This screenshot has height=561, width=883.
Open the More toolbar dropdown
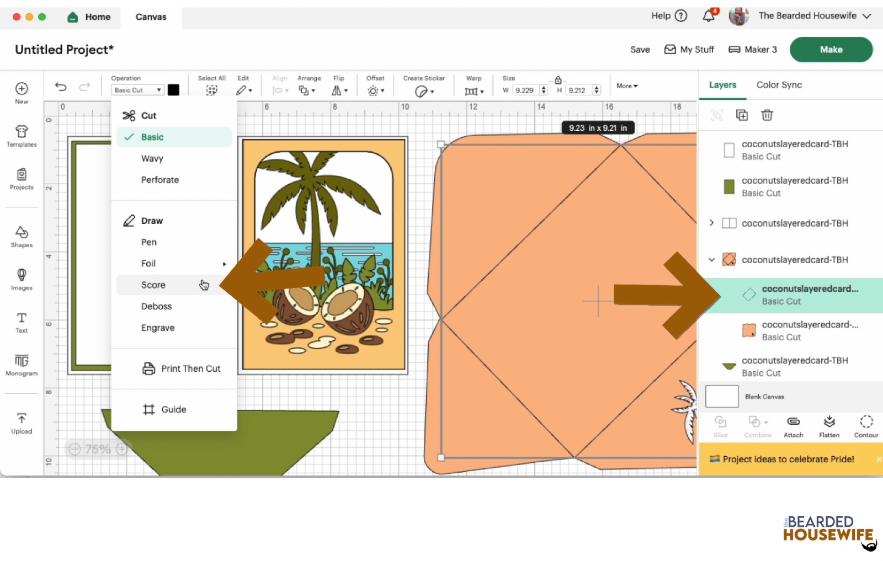click(x=627, y=86)
